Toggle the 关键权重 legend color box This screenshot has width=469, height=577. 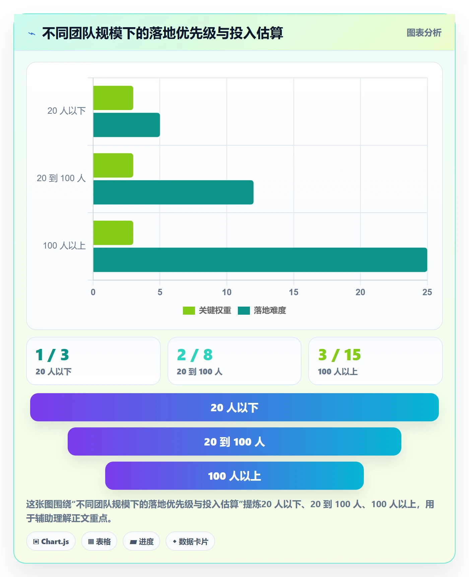189,311
